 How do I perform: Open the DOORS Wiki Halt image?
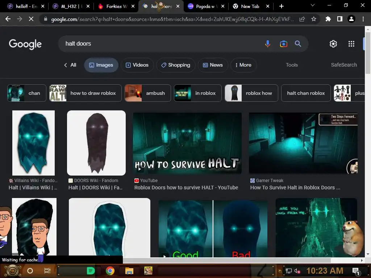(x=96, y=143)
